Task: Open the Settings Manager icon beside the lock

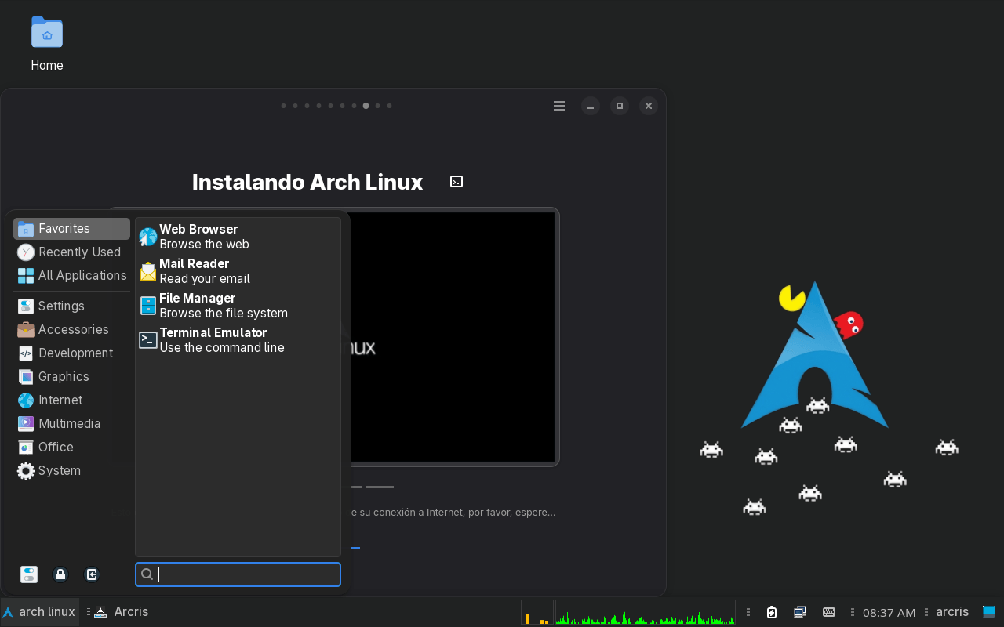Action: click(29, 574)
